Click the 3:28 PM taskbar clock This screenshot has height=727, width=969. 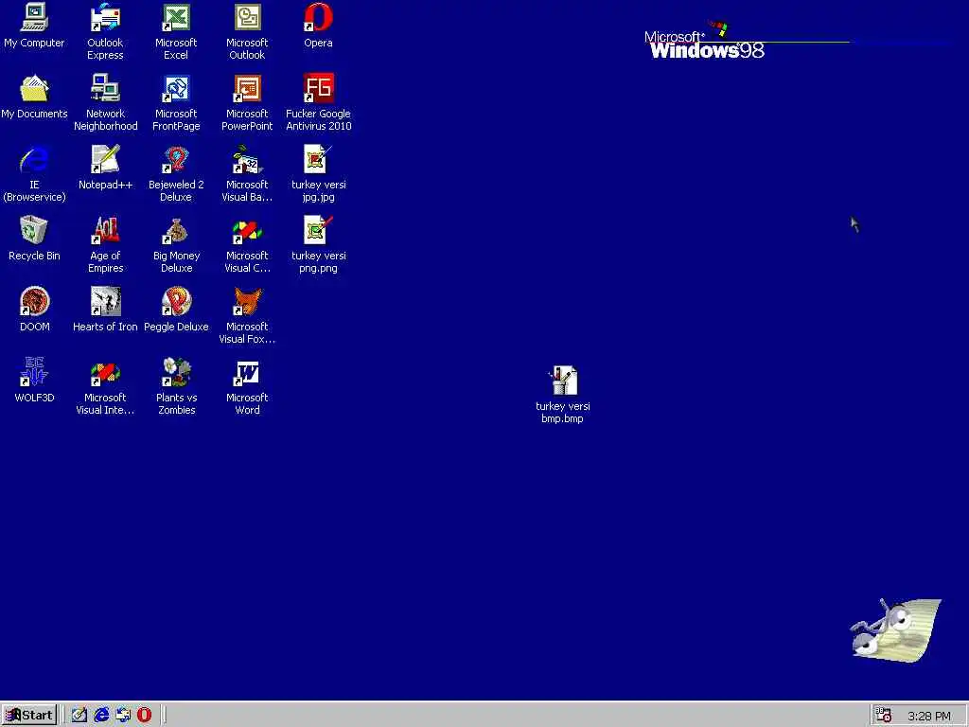pos(929,716)
